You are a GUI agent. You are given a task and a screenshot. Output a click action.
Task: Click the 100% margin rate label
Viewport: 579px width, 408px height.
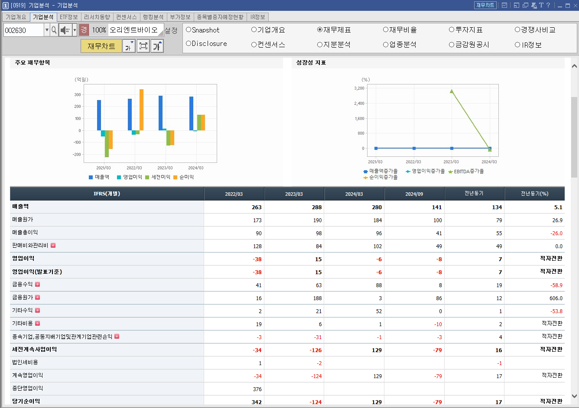click(99, 30)
